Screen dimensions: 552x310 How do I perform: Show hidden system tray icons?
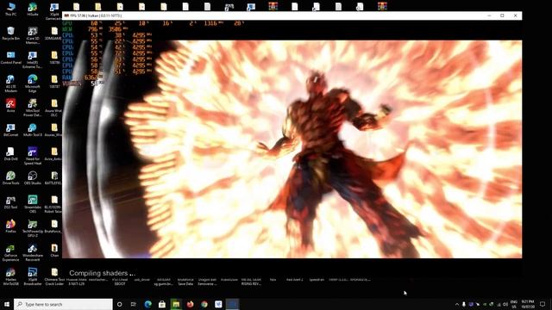[457, 304]
